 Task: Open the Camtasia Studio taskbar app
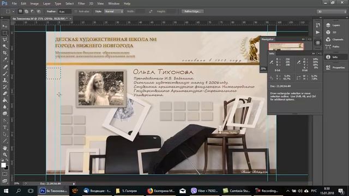pos(237,191)
